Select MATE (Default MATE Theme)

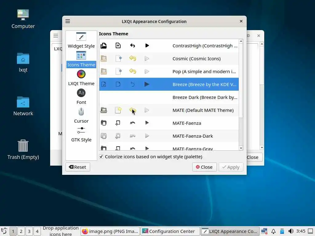(x=169, y=110)
